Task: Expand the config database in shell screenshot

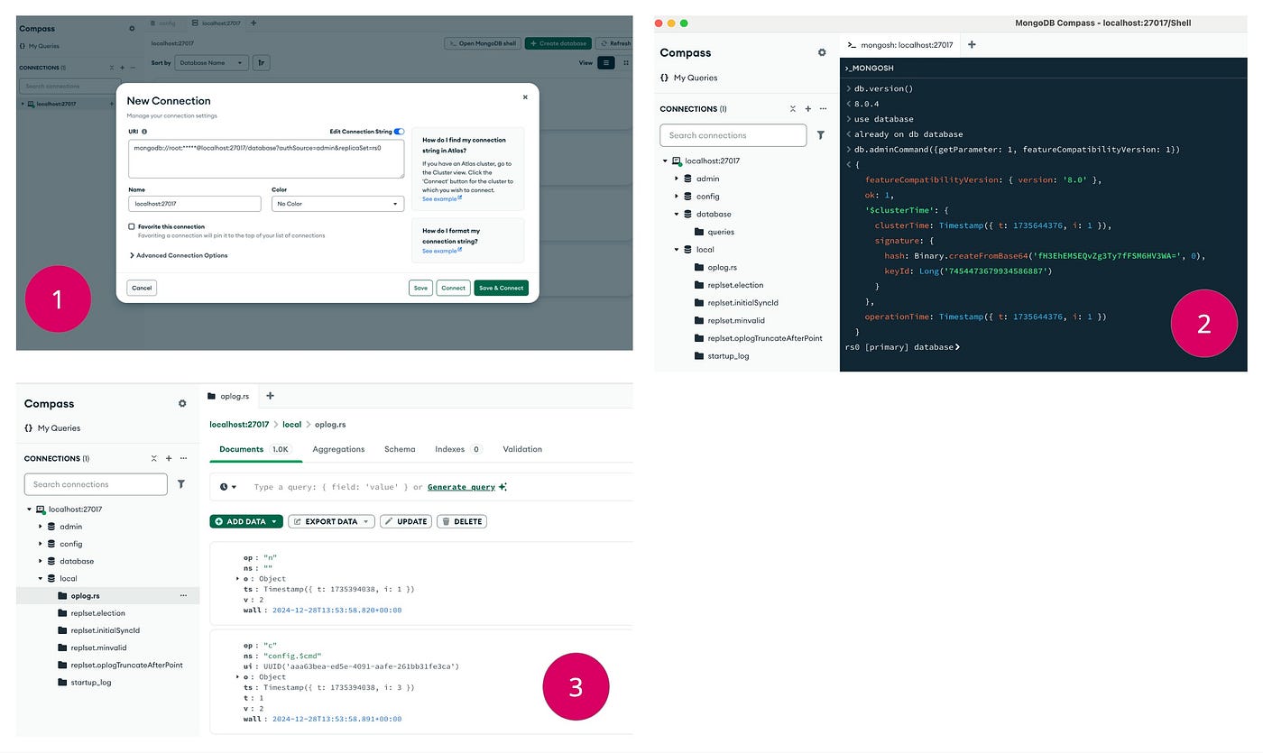Action: [x=677, y=196]
